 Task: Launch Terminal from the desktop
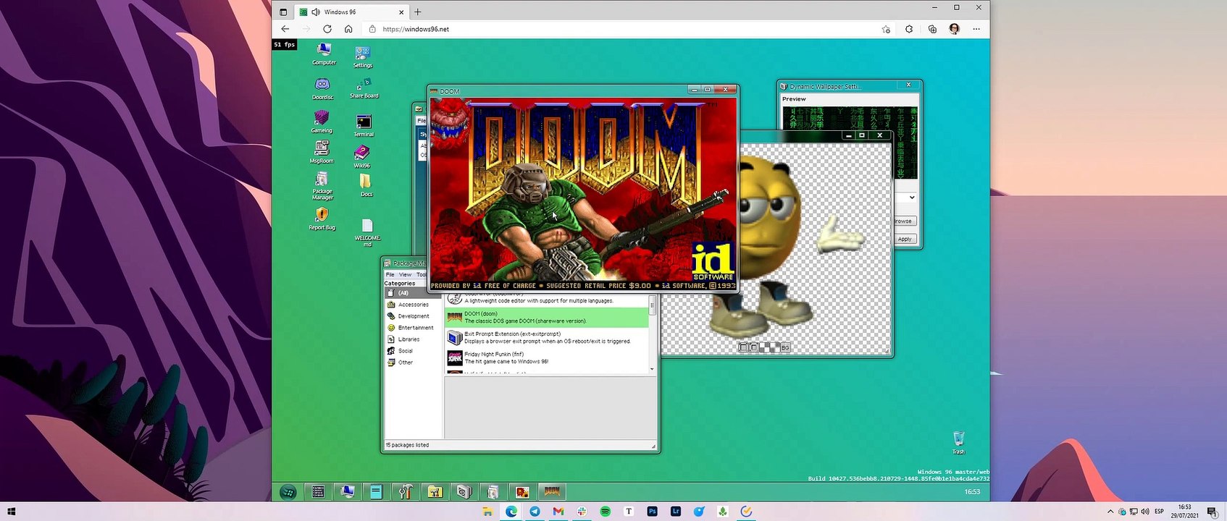pos(364,125)
